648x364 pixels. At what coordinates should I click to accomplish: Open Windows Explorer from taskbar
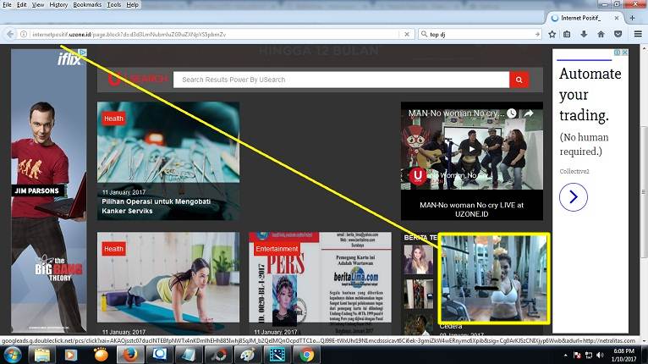(41, 355)
